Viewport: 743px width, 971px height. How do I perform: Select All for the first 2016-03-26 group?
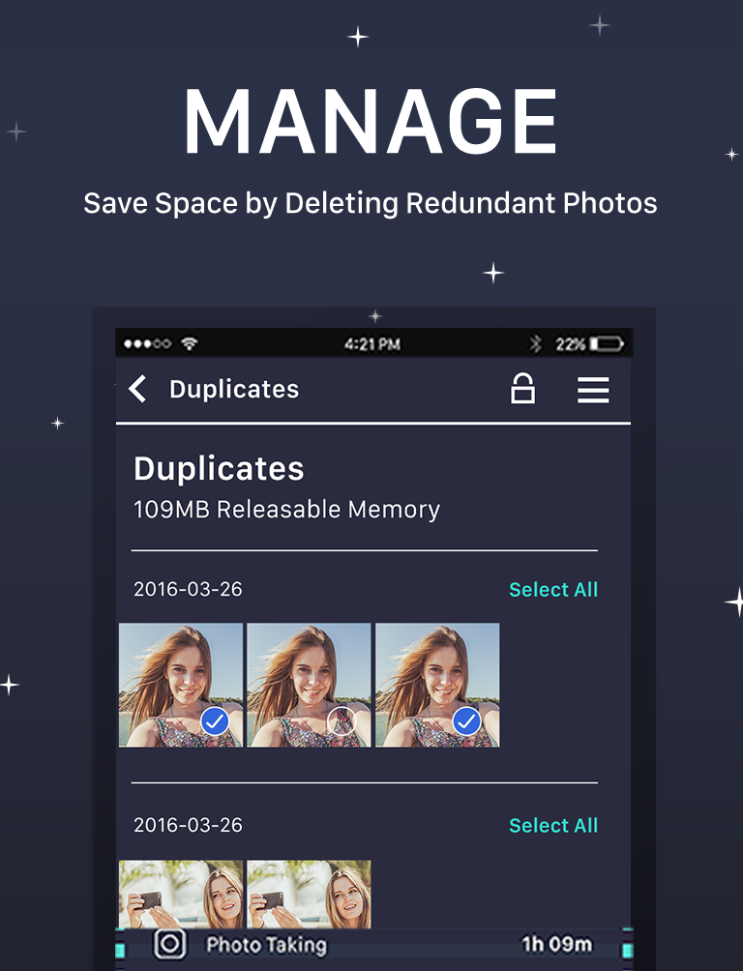pos(553,590)
